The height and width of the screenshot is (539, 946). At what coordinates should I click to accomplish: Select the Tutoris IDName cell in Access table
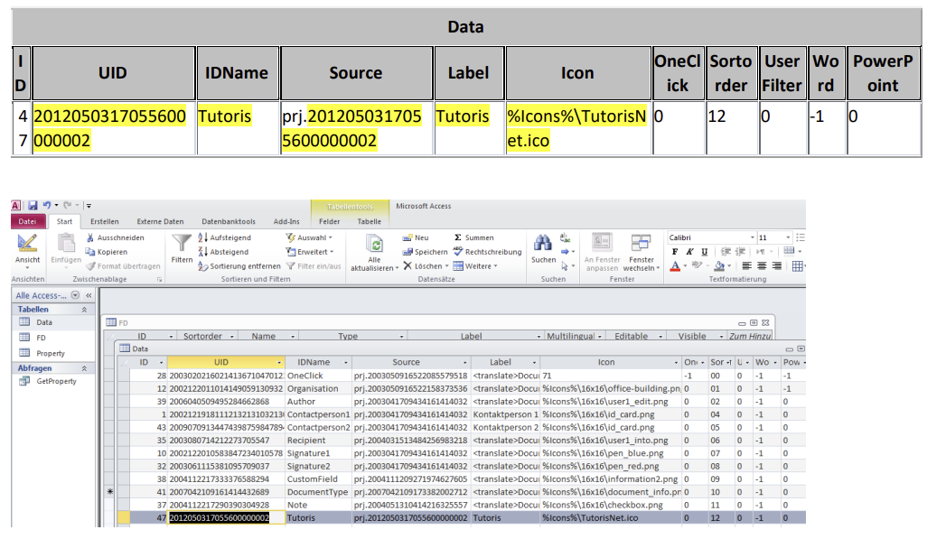[x=318, y=518]
